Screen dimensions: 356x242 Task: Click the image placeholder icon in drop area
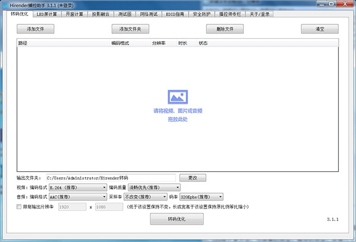[178, 97]
